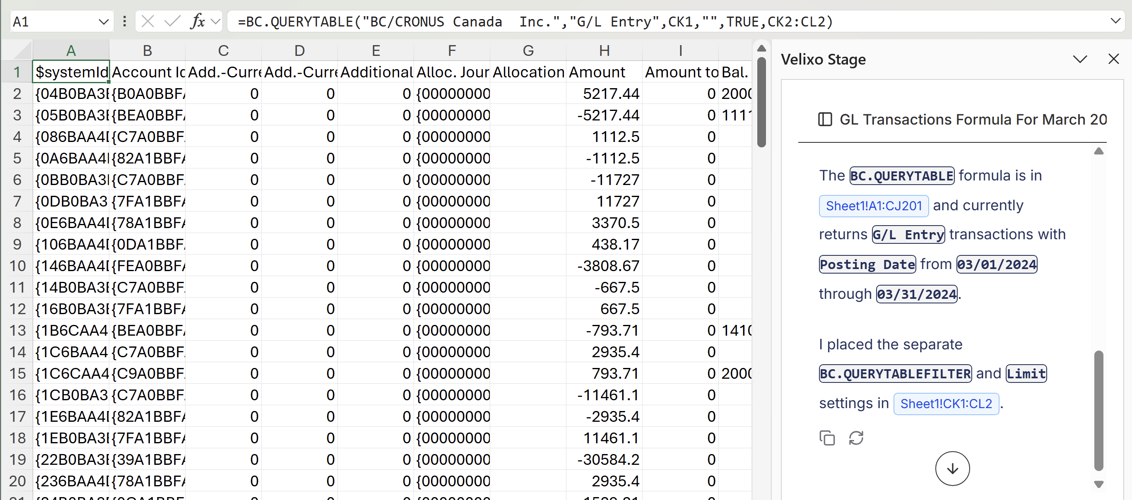
Task: Open the function list dropdown next to fx
Action: coord(215,21)
